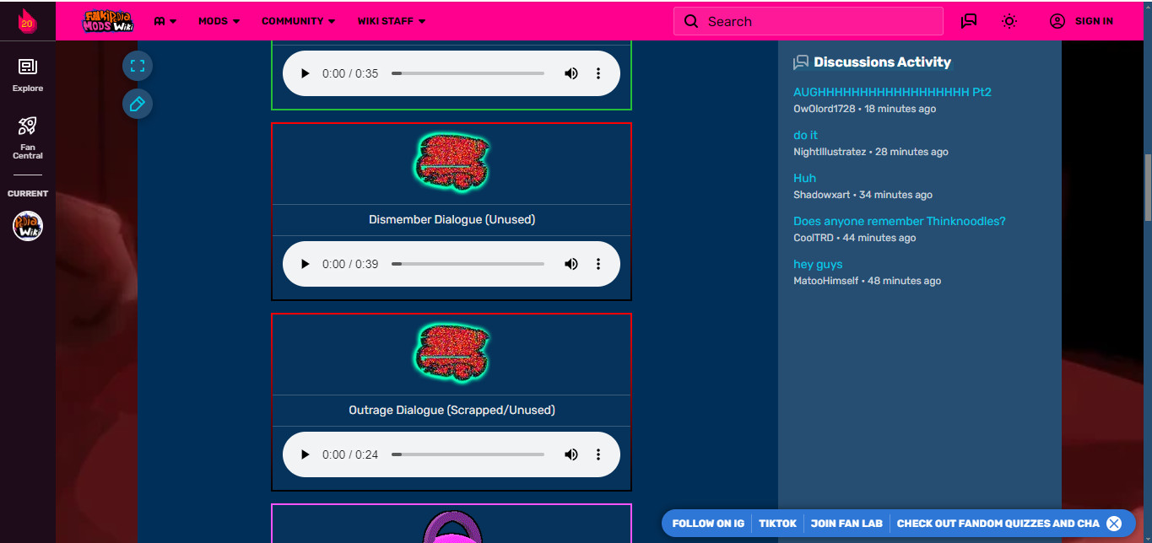Click 'Outrage Dialogue (Scrapped/Unused)' caption
The width and height of the screenshot is (1152, 543).
[x=452, y=410]
